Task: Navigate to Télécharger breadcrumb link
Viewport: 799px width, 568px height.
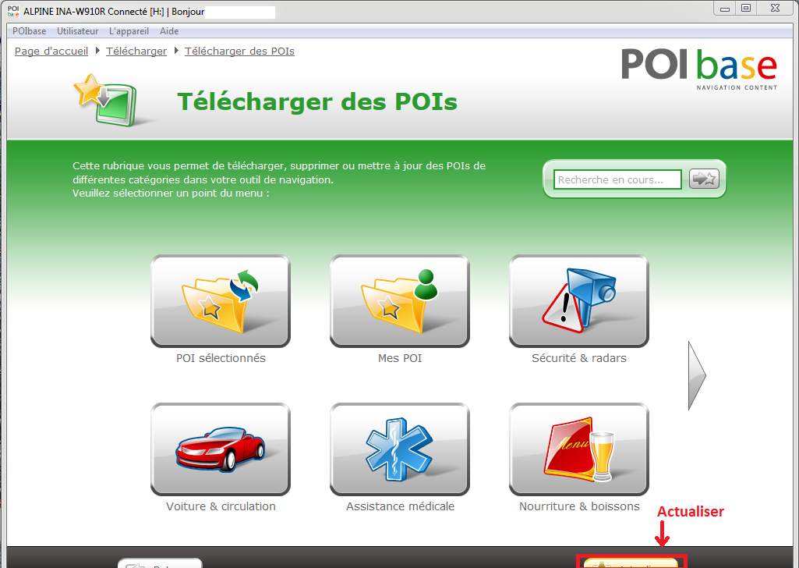Action: (136, 51)
